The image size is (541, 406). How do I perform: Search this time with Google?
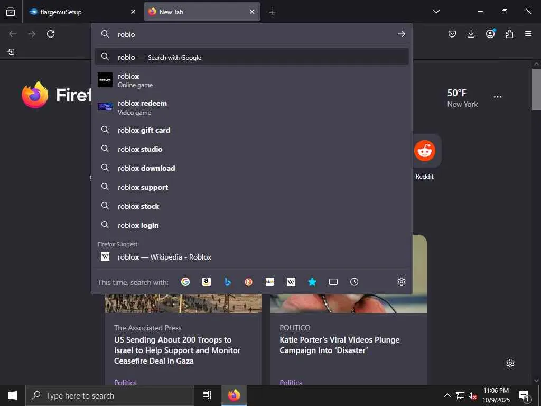pos(185,282)
